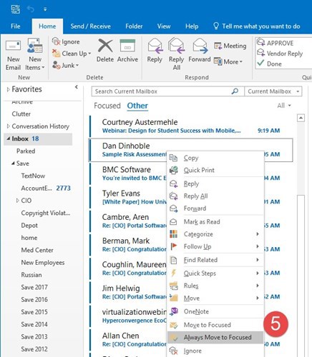The image size is (312, 357).
Task: Open the Send / Receive tab
Action: pos(90,26)
